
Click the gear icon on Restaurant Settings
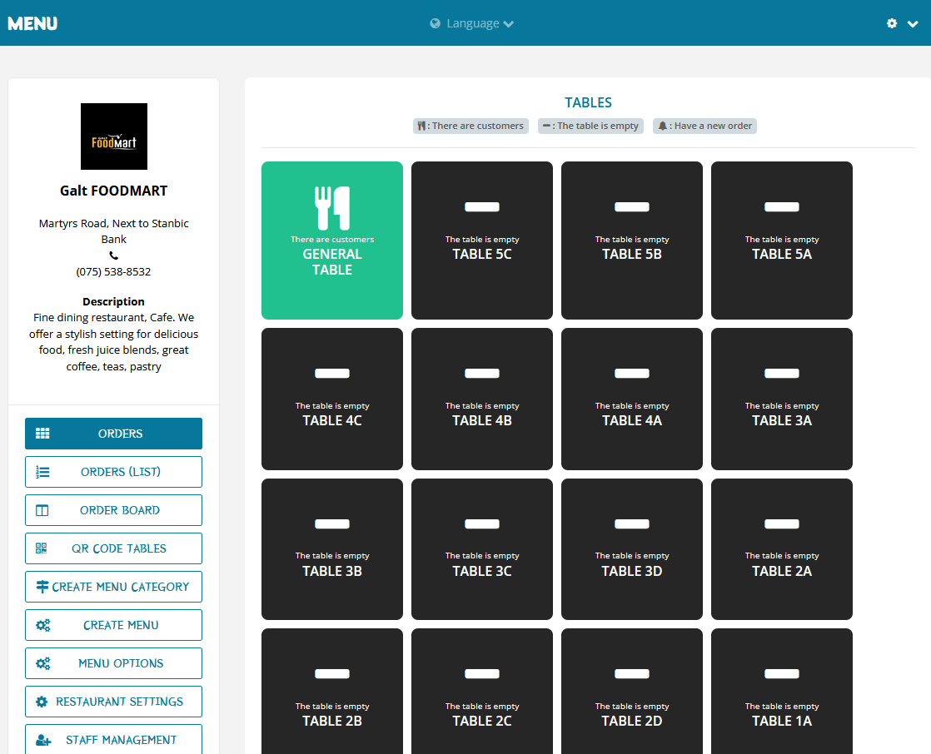click(x=42, y=702)
